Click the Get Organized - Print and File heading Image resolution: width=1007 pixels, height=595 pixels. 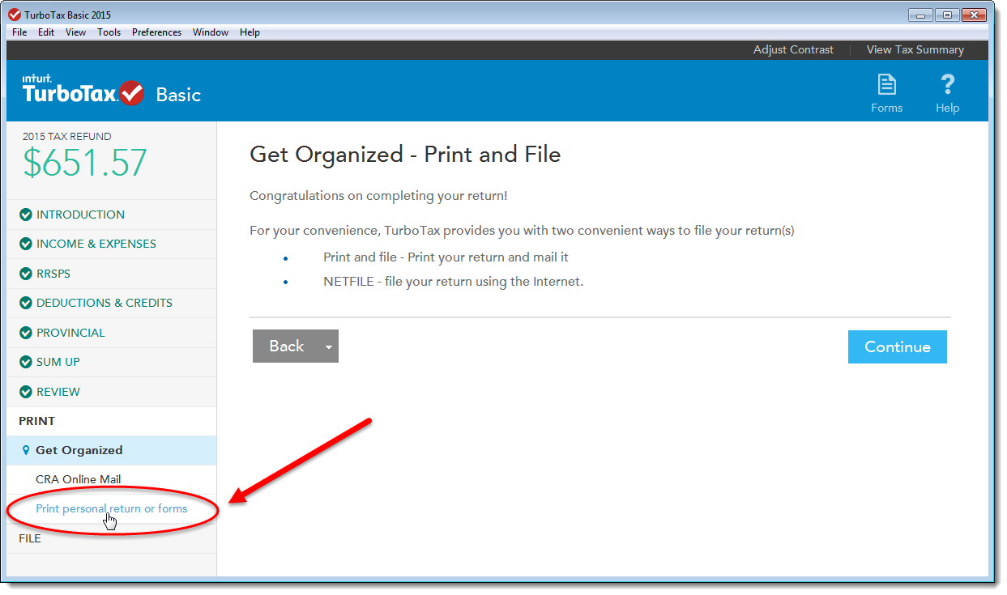(x=405, y=155)
